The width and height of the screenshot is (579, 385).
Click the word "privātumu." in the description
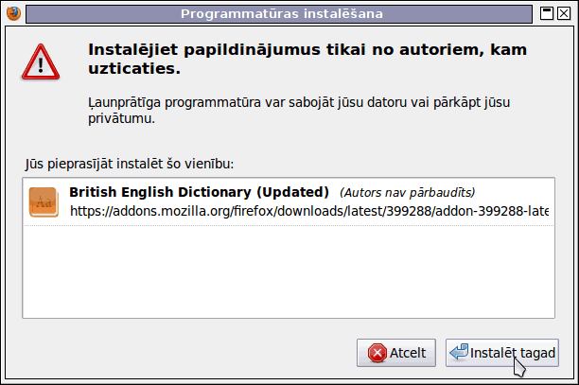click(x=121, y=119)
